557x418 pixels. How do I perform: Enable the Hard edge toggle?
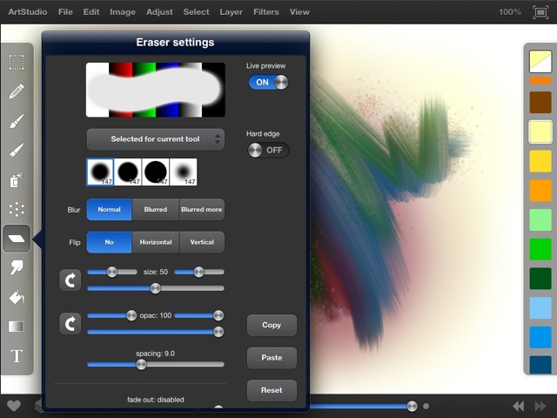tap(268, 150)
